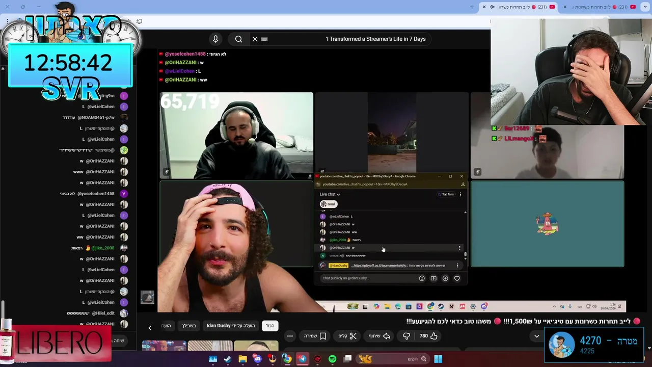This screenshot has width=652, height=367.
Task: Click the 'Goal' chip in popout chat
Action: pos(329,204)
